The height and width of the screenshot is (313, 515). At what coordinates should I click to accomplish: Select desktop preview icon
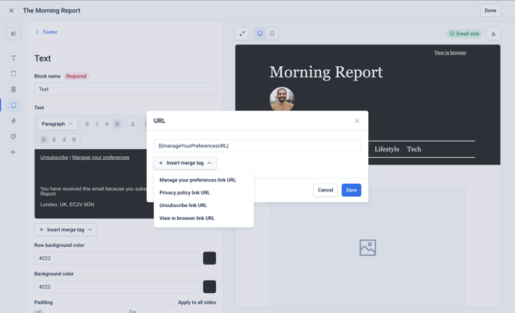coord(260,34)
